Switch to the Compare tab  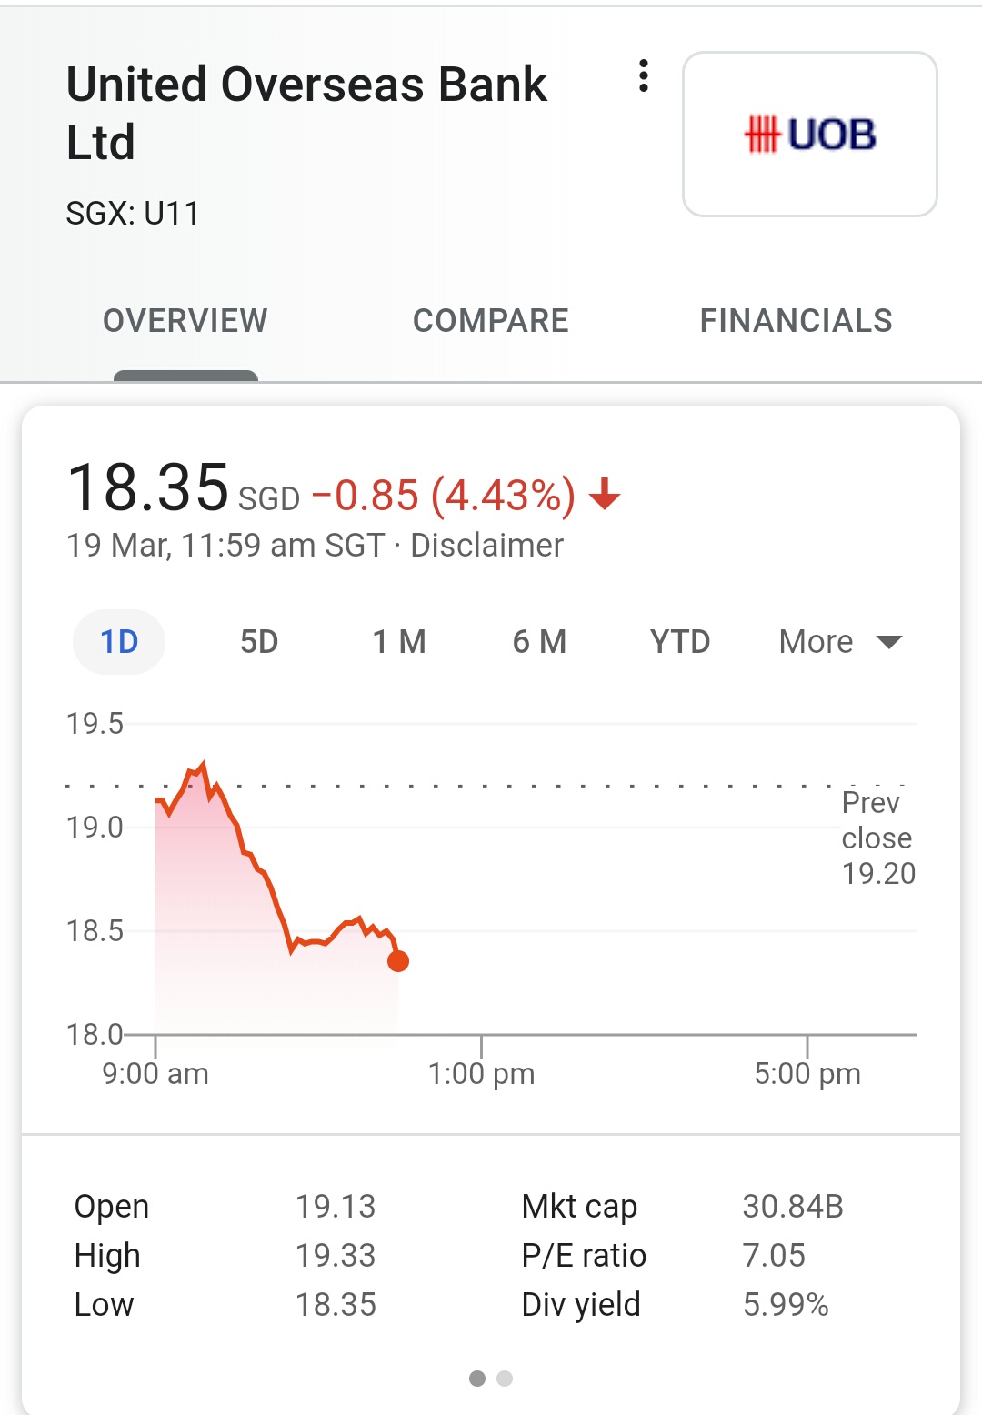pyautogui.click(x=490, y=321)
